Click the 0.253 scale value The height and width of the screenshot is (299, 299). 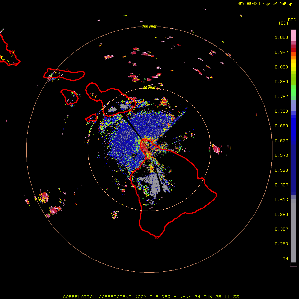click(281, 244)
